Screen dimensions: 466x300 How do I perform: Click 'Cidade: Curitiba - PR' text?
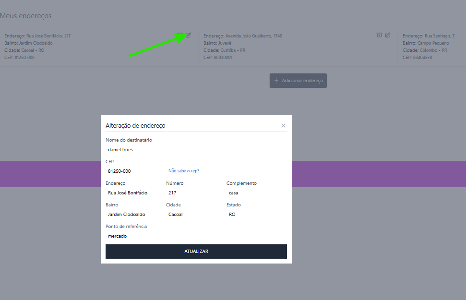[225, 50]
